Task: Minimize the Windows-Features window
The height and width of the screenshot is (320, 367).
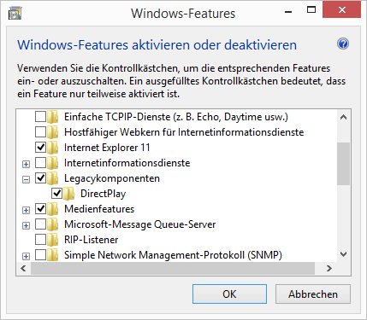Action: (x=288, y=11)
